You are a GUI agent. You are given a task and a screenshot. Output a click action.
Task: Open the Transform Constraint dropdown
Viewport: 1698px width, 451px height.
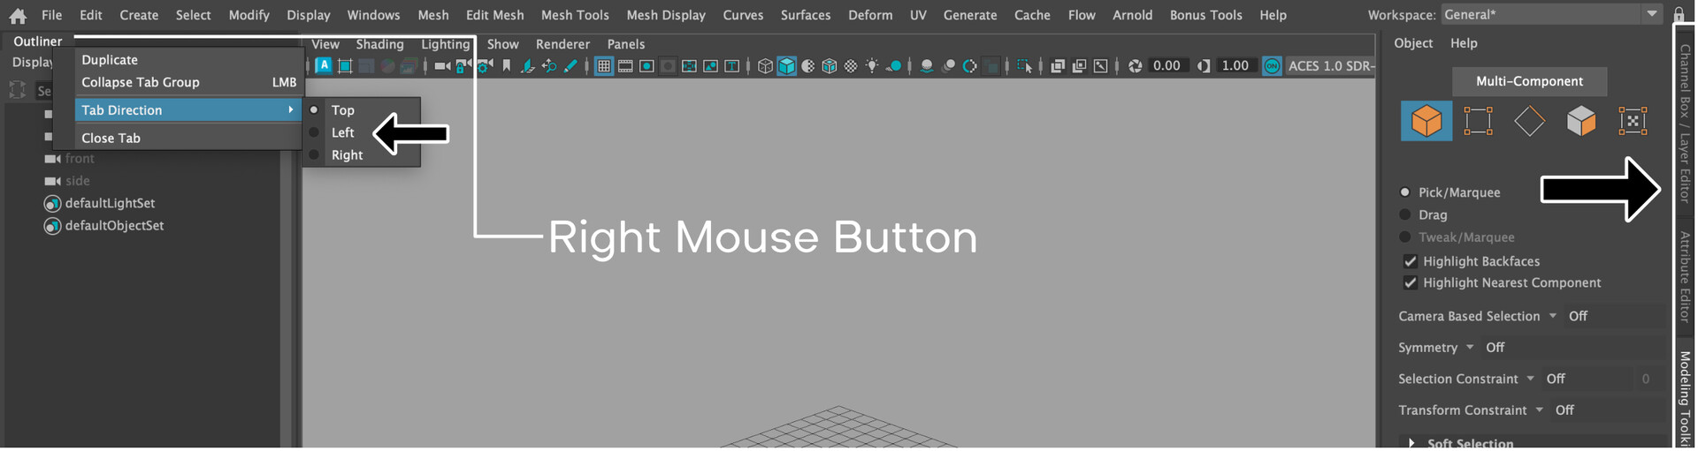coord(1540,410)
